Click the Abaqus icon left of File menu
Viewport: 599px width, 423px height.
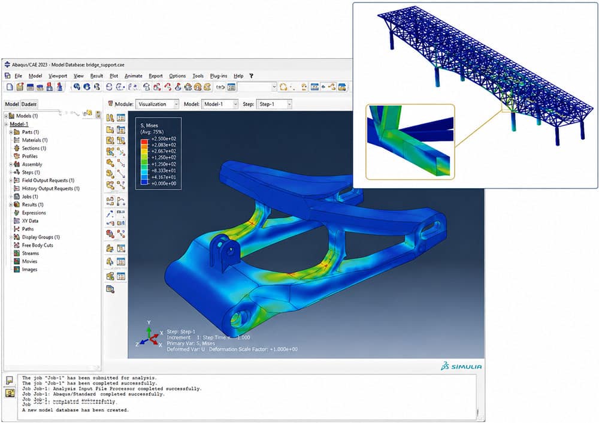tap(7, 75)
